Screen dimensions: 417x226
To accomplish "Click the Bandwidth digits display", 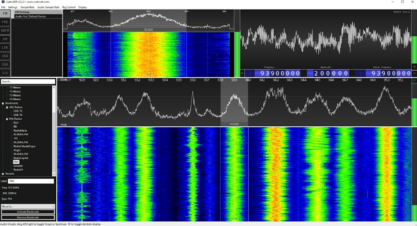I will [328, 73].
